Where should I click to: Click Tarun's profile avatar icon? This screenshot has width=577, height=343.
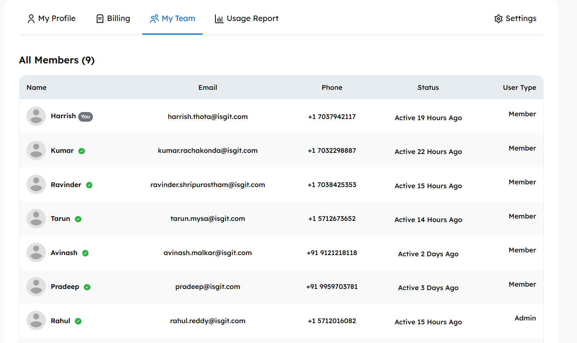pyautogui.click(x=36, y=219)
